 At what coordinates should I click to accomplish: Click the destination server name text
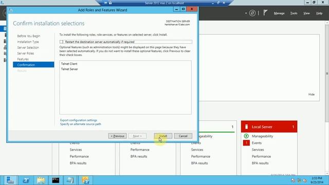pos(177,25)
